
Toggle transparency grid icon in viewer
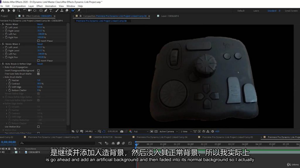click(156, 132)
